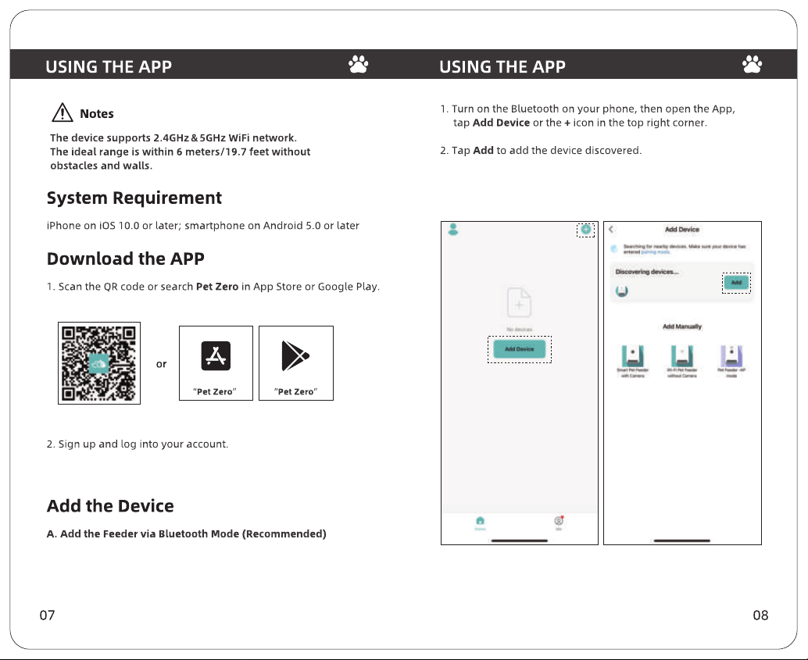The height and width of the screenshot is (660, 808).
Task: Click the paw icon in left header
Action: point(358,64)
